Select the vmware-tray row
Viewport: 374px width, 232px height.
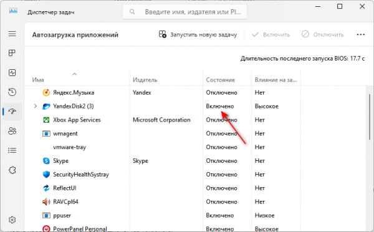coord(195,147)
